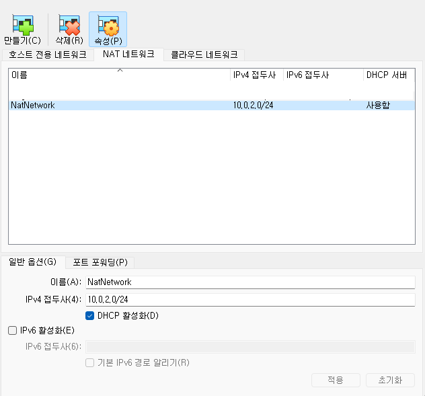Click the 적용 apply button

click(336, 380)
